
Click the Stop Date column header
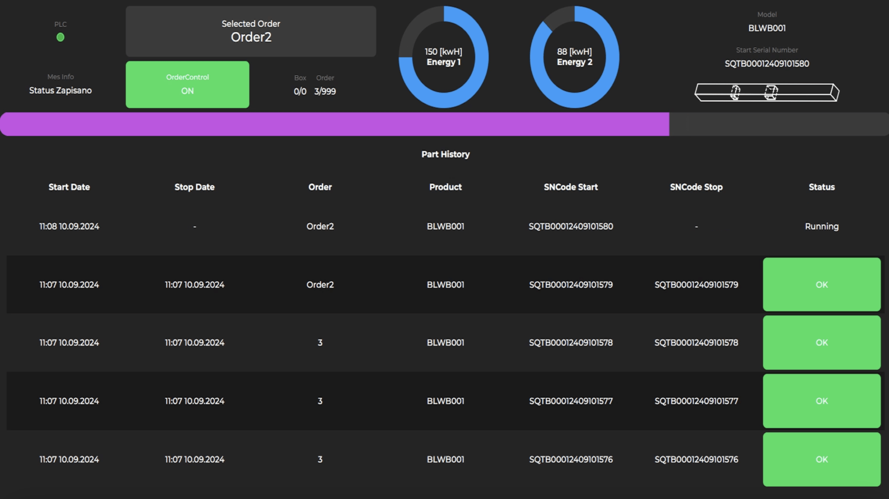click(194, 187)
